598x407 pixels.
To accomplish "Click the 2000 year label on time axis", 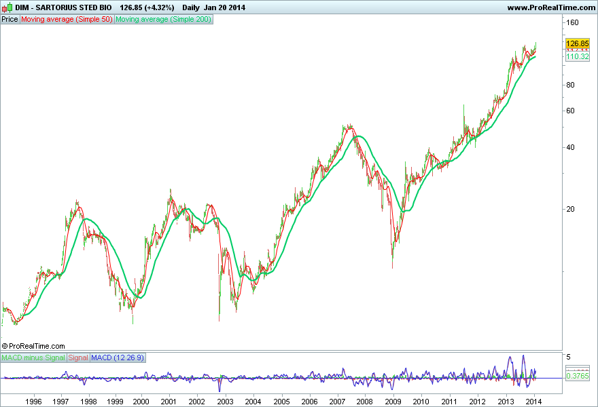I will (x=141, y=402).
